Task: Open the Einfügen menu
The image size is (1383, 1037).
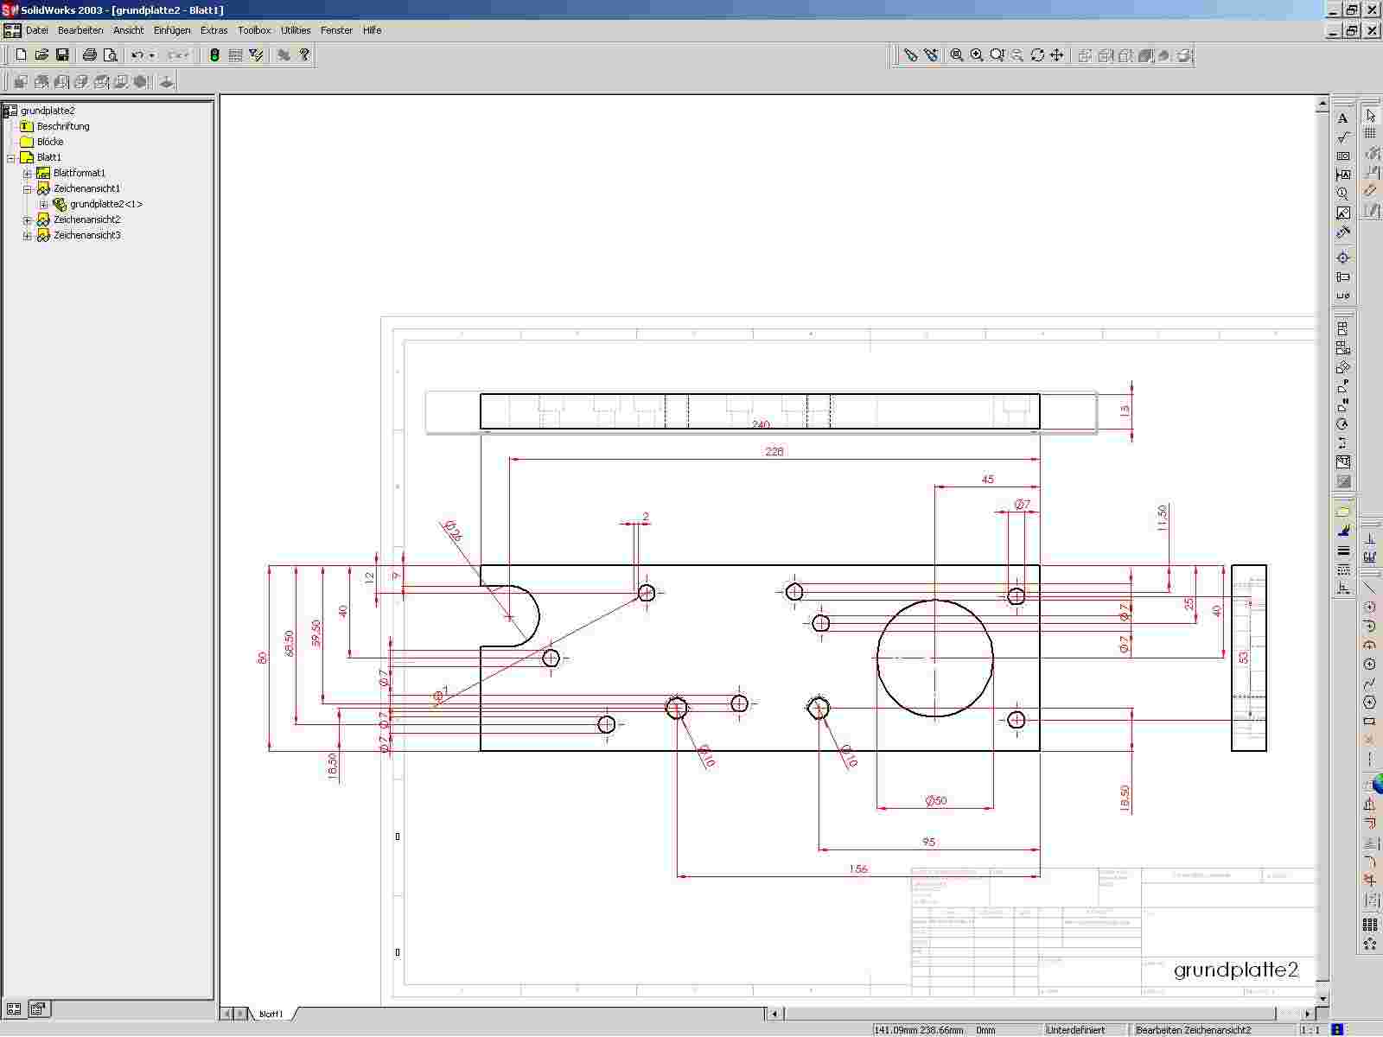Action: (x=171, y=30)
